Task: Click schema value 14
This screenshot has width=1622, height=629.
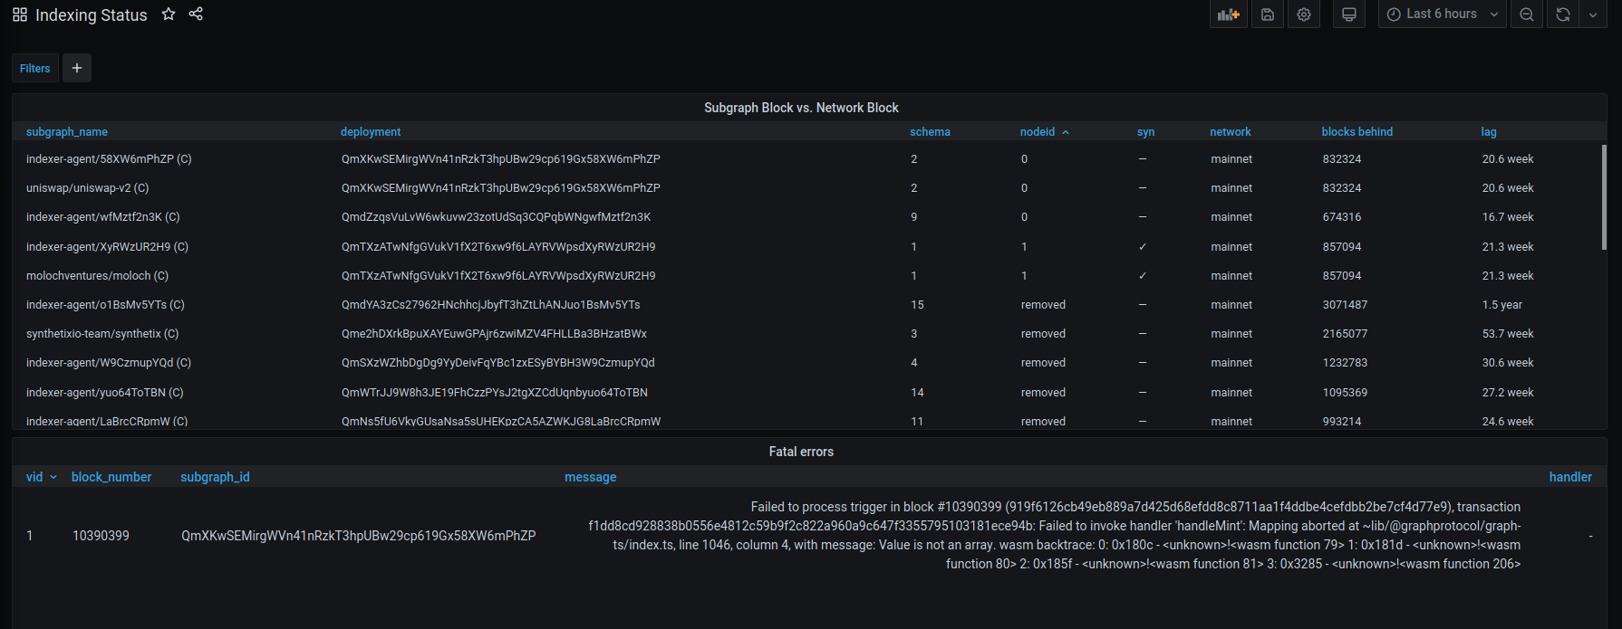Action: tap(917, 393)
